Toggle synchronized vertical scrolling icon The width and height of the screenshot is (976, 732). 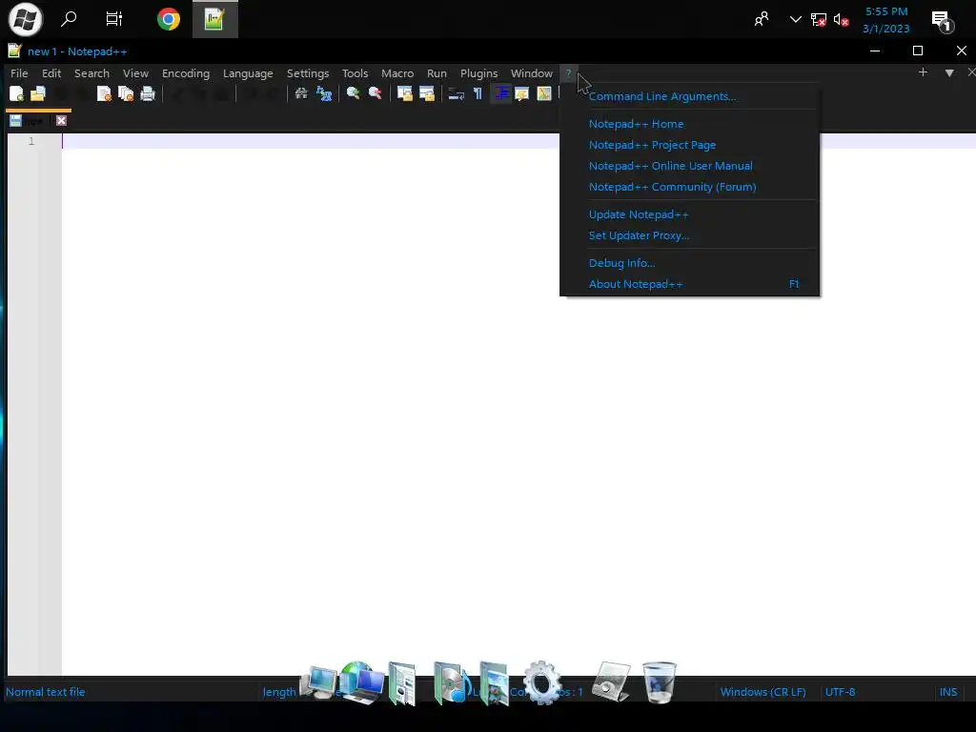(x=404, y=93)
